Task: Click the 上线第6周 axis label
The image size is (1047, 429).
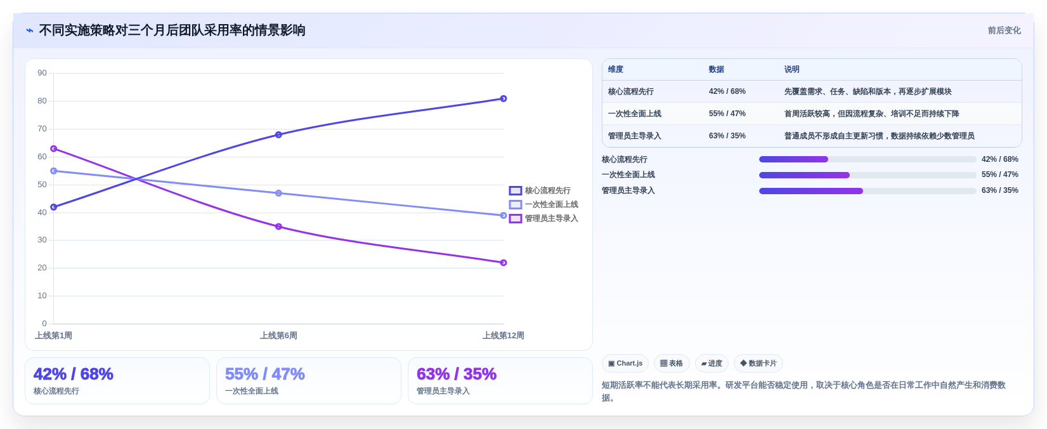Action: point(278,336)
